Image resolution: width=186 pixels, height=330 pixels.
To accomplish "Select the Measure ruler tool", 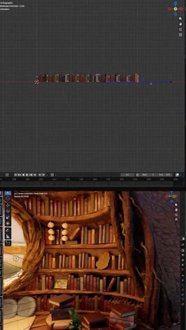I will 8,237.
